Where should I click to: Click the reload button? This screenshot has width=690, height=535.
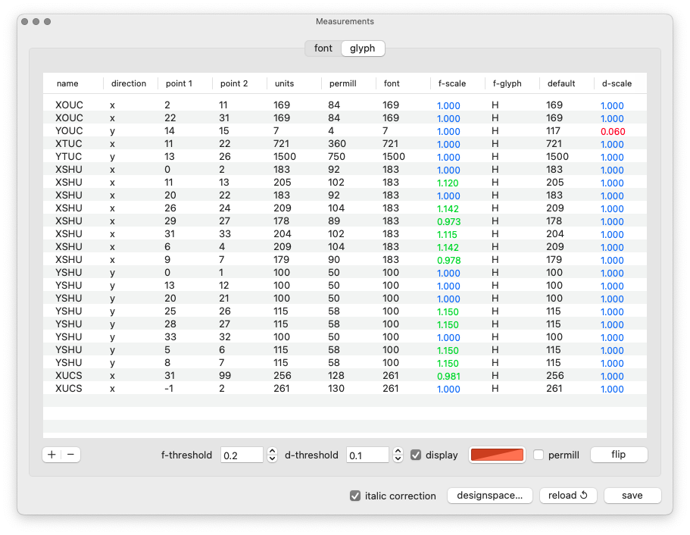click(x=568, y=496)
